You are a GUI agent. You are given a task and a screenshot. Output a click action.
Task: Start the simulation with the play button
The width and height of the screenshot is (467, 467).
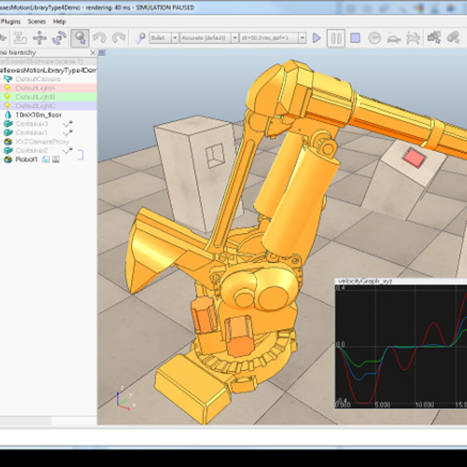point(316,38)
